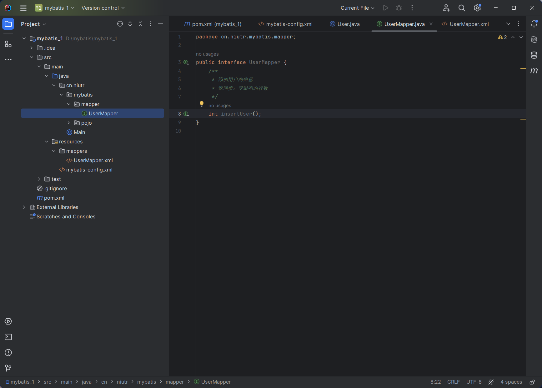Open the Current File run configuration dropdown

pos(357,8)
